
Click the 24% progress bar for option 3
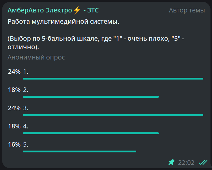113,115
